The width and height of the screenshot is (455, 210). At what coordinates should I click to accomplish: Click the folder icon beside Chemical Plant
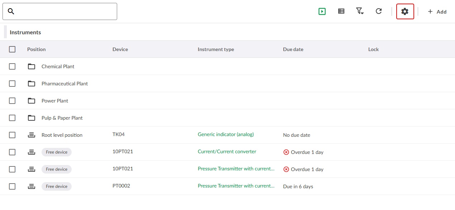pos(32,66)
